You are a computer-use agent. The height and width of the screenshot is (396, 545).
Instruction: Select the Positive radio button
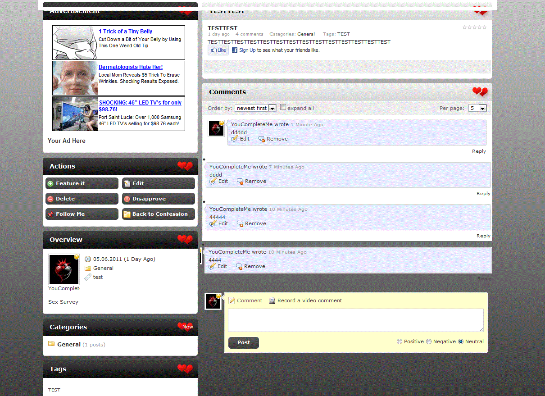click(400, 341)
